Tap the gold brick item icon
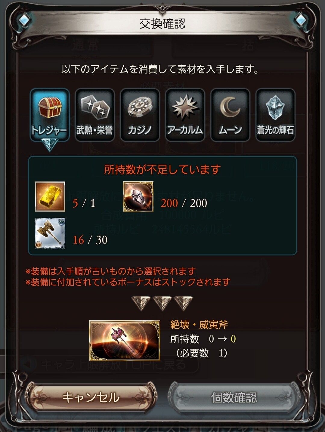Image resolution: width=325 pixels, height=432 pixels. [50, 196]
